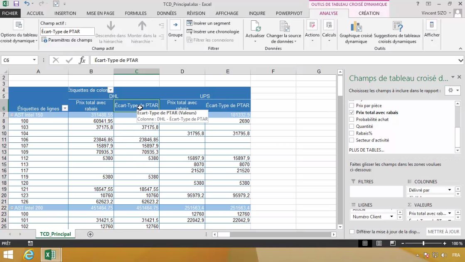Screen dimensions: 465x262
Task: Open Étiquettes de lignes filter dropdown
Action: tap(65, 108)
